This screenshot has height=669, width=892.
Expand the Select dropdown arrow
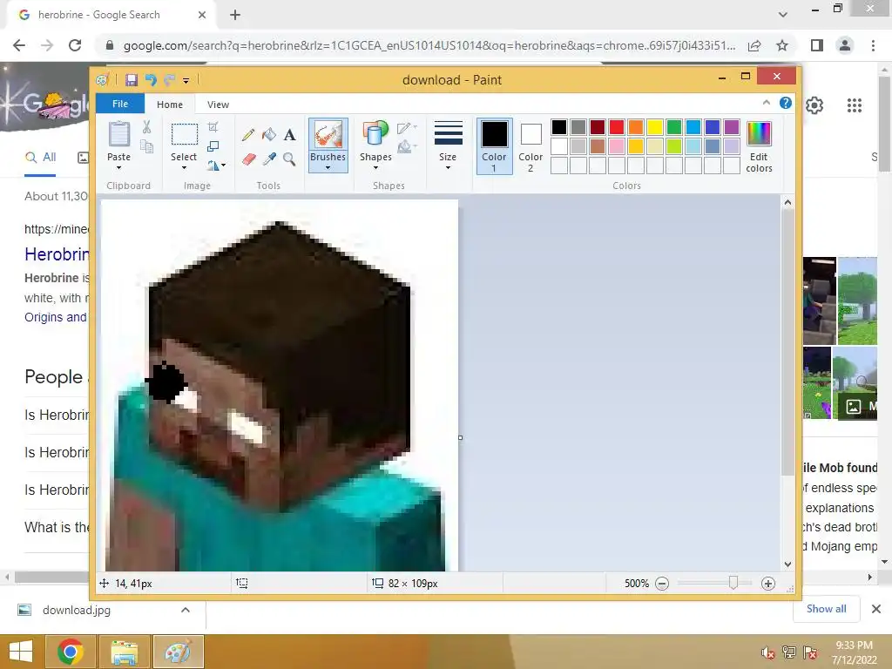pos(184,168)
